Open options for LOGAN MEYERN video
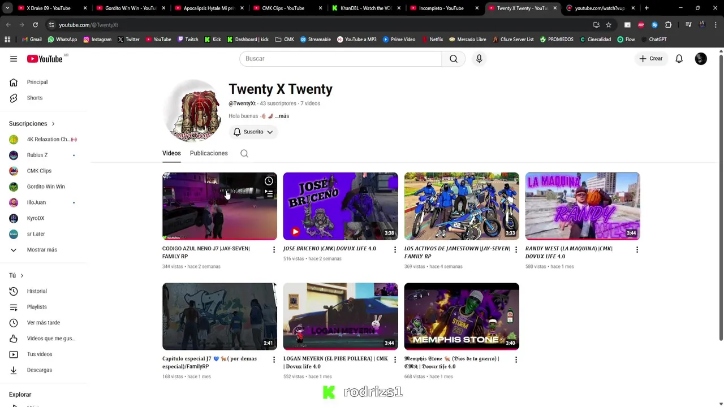 point(395,360)
